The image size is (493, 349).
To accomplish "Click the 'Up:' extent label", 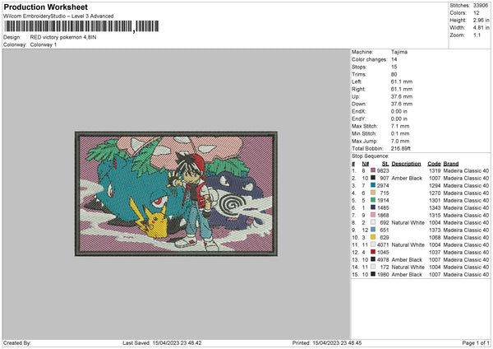I will click(356, 96).
